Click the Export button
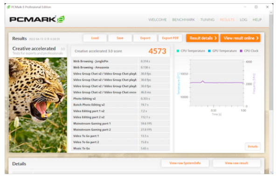278x176 pixels. (145, 38)
